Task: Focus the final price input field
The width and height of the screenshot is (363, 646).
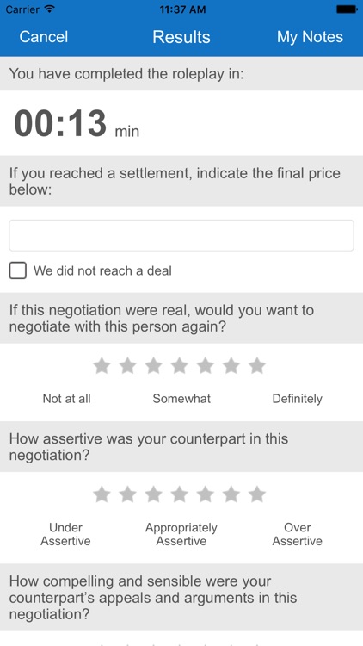Action: (181, 235)
